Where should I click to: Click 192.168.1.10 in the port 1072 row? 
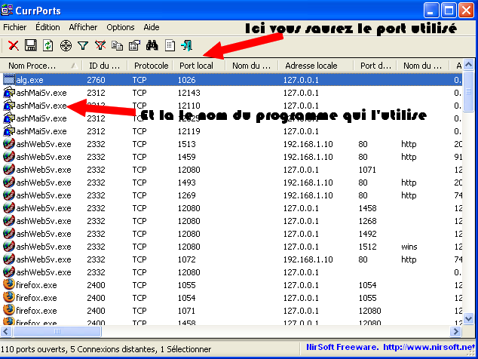tap(308, 259)
